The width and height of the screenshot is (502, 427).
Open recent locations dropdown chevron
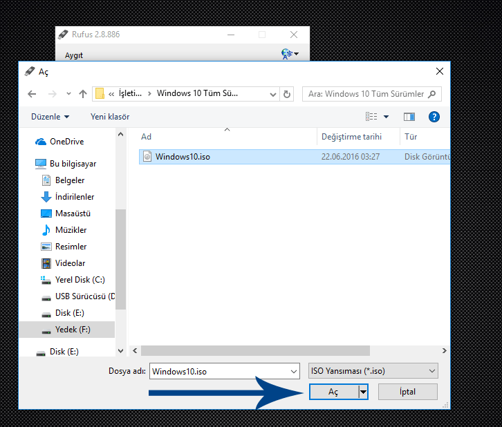(x=68, y=94)
